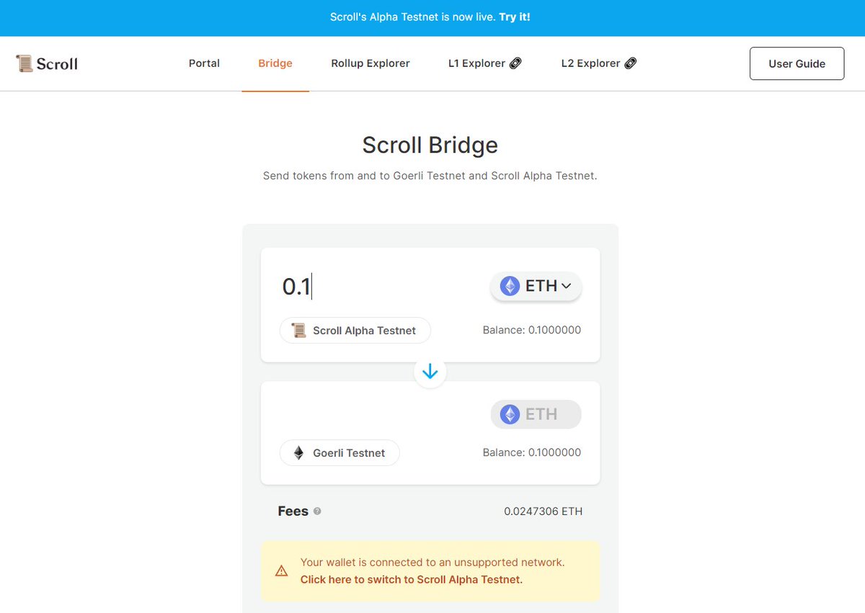This screenshot has width=865, height=613.
Task: Click the Goerli 'Balance: 0.1000000' text
Action: pyautogui.click(x=532, y=452)
